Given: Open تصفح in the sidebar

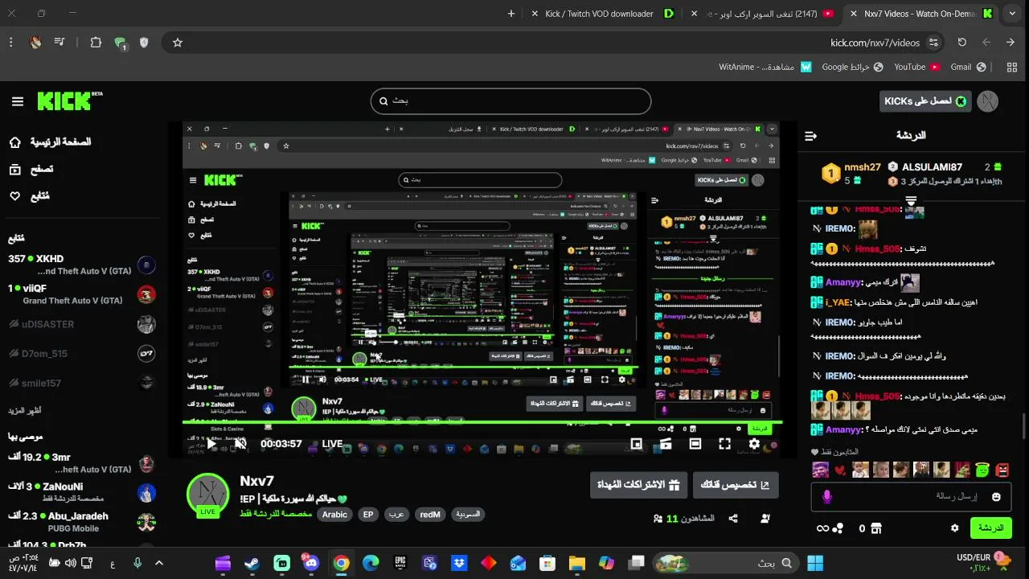Looking at the screenshot, I should point(31,169).
